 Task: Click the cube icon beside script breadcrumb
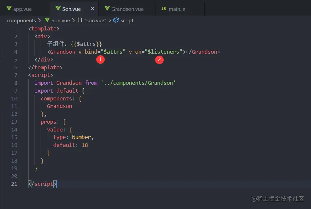116,20
